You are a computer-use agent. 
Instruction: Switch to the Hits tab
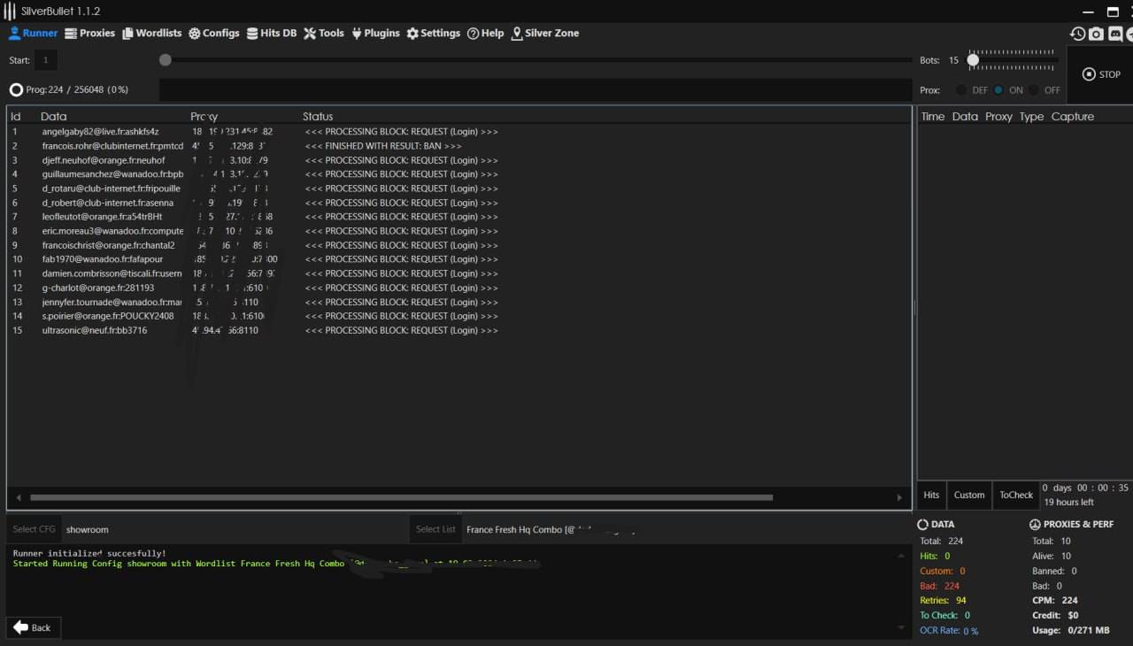[931, 495]
